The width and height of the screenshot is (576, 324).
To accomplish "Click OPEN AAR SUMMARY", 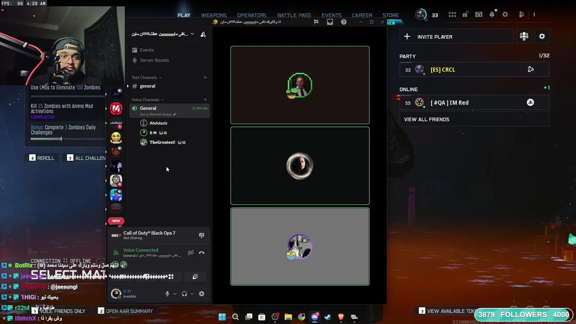I will pos(126,311).
